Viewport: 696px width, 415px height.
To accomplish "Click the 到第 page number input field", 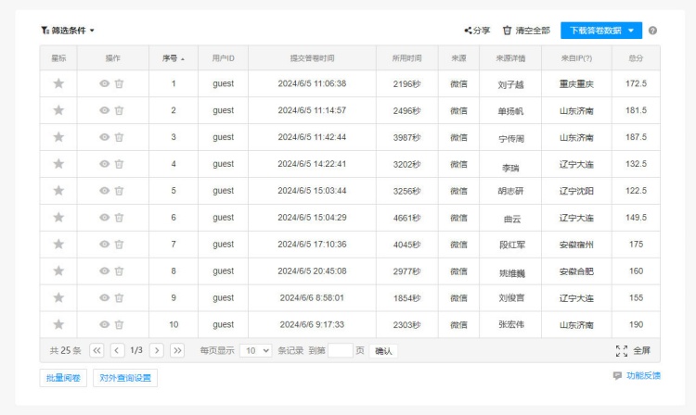I will pyautogui.click(x=341, y=351).
